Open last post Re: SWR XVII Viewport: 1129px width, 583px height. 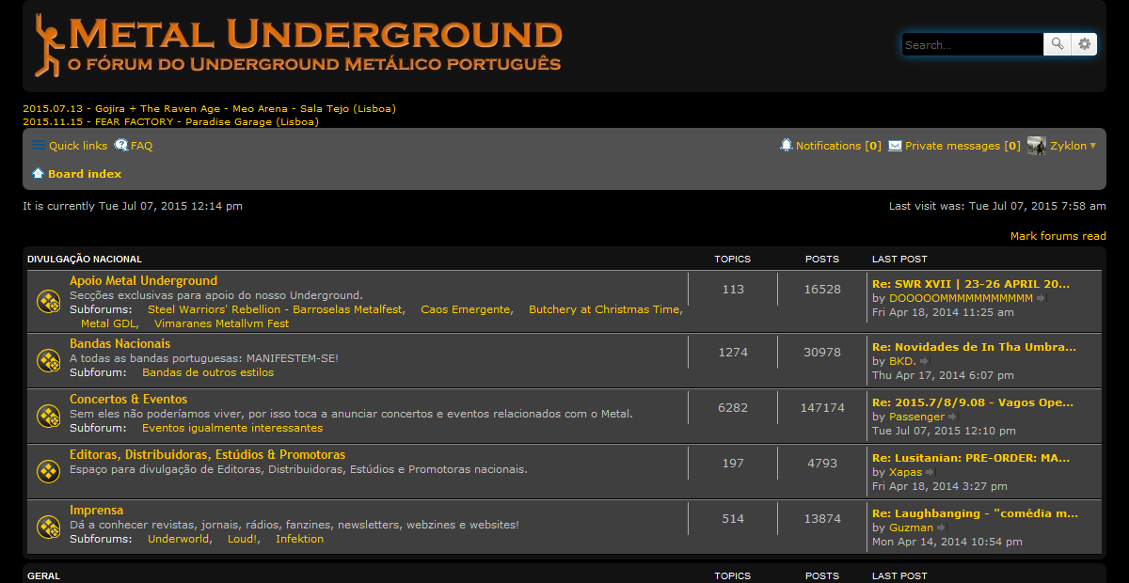point(971,283)
